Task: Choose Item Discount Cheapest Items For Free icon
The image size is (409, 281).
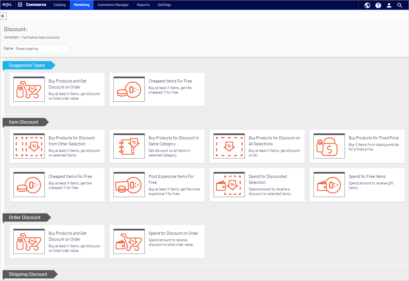Action: (29, 184)
